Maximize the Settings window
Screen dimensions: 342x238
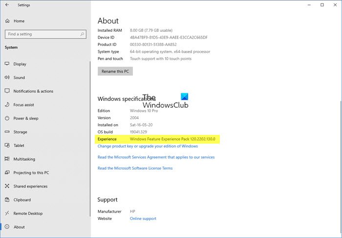tap(322, 5)
